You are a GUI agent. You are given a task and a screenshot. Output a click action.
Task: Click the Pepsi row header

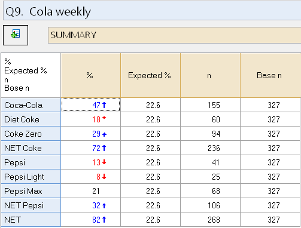[31, 162]
